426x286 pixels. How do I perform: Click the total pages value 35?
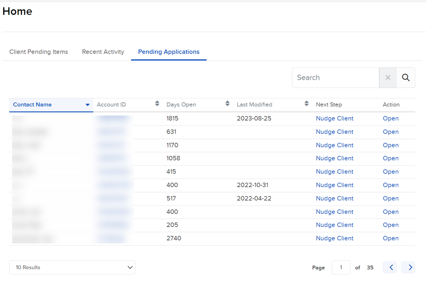coord(370,268)
